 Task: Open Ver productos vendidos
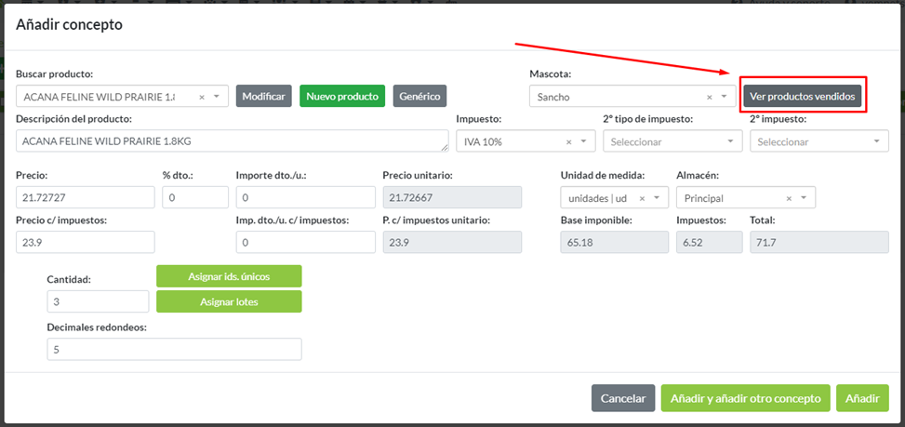[804, 96]
